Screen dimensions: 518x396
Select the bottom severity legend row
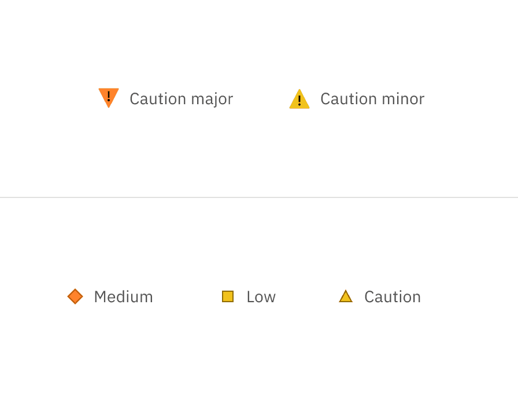[x=243, y=296]
